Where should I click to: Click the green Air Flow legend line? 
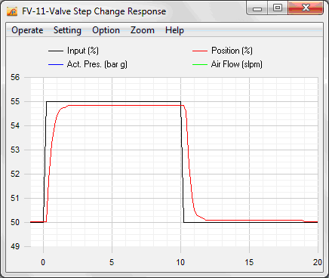[x=200, y=64]
